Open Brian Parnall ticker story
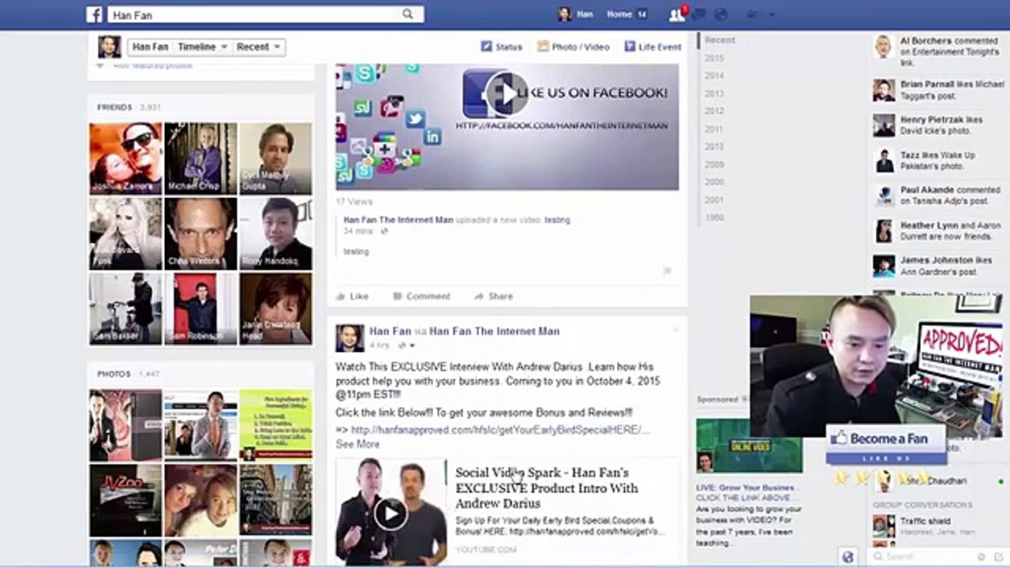1010x568 pixels. [x=938, y=90]
